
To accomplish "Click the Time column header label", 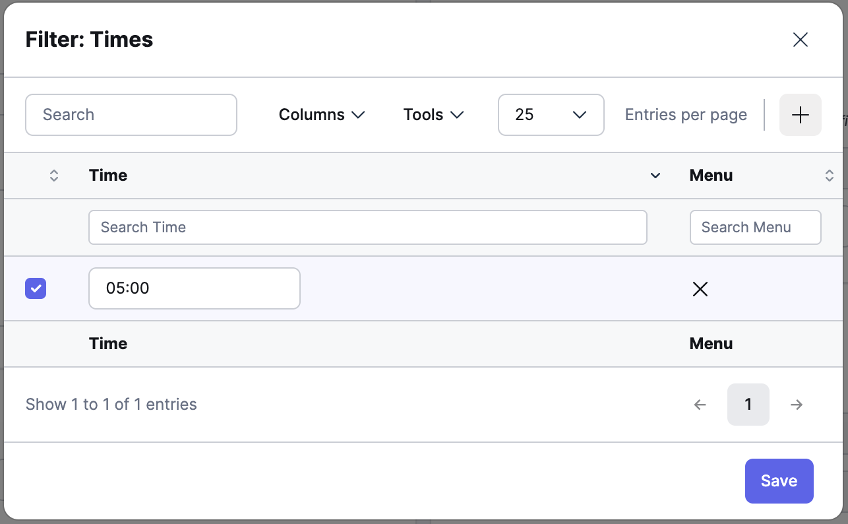I will pyautogui.click(x=108, y=176).
